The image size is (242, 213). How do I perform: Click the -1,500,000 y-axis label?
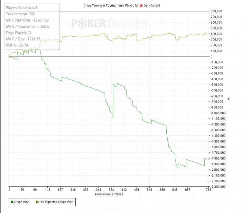pyautogui.click(x=218, y=141)
